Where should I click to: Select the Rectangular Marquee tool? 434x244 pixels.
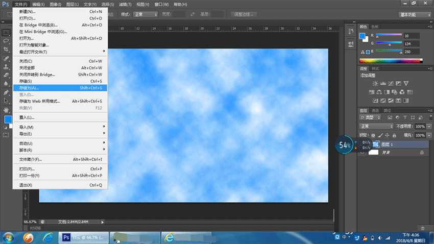tap(6, 32)
